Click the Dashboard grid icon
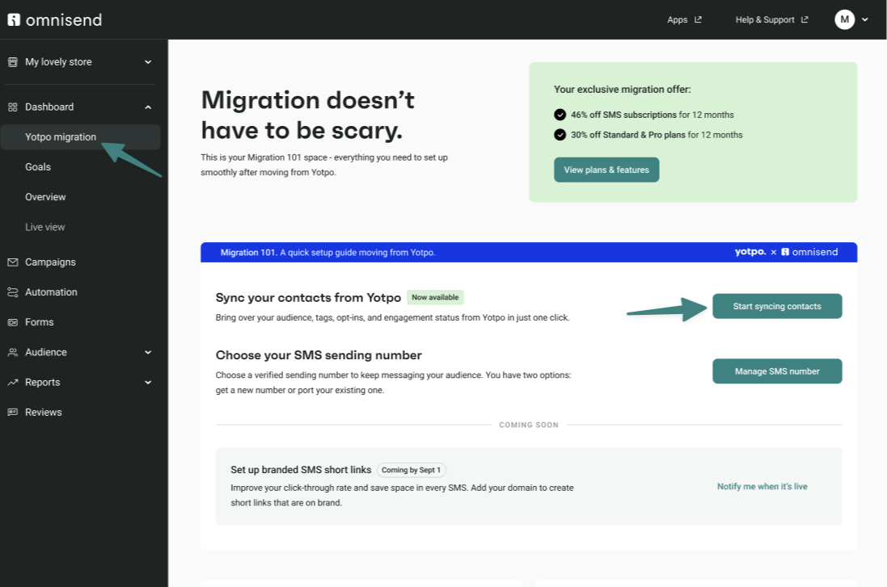 [13, 107]
